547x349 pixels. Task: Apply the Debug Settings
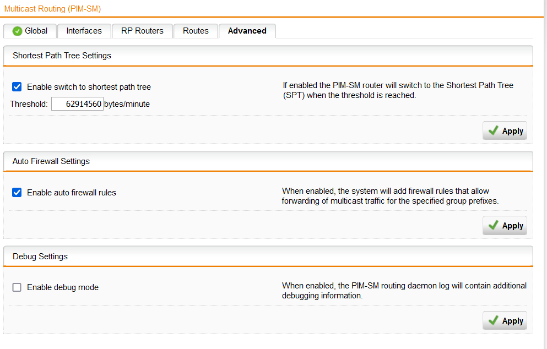(505, 320)
